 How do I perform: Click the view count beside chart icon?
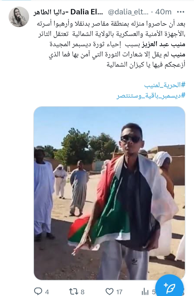(x=154, y=292)
